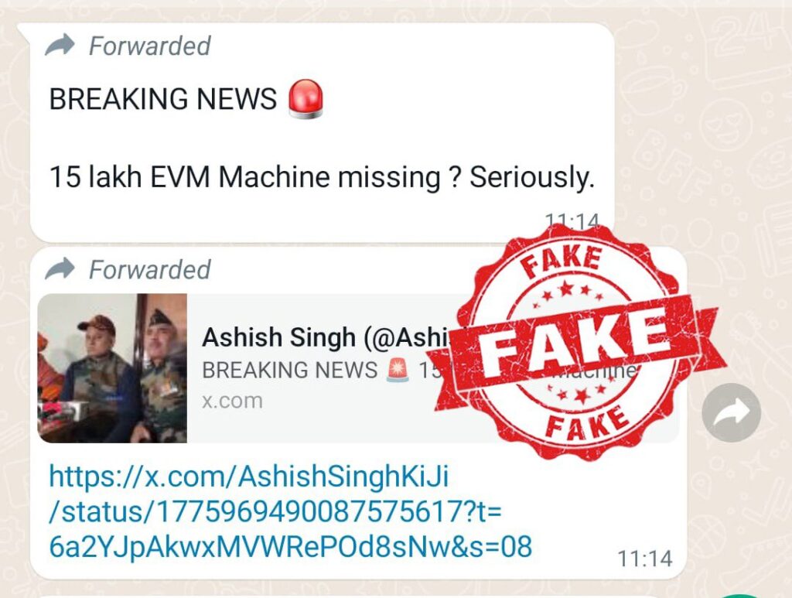
Task: Click the BREAKING NEWS headline in first message
Action: click(162, 98)
